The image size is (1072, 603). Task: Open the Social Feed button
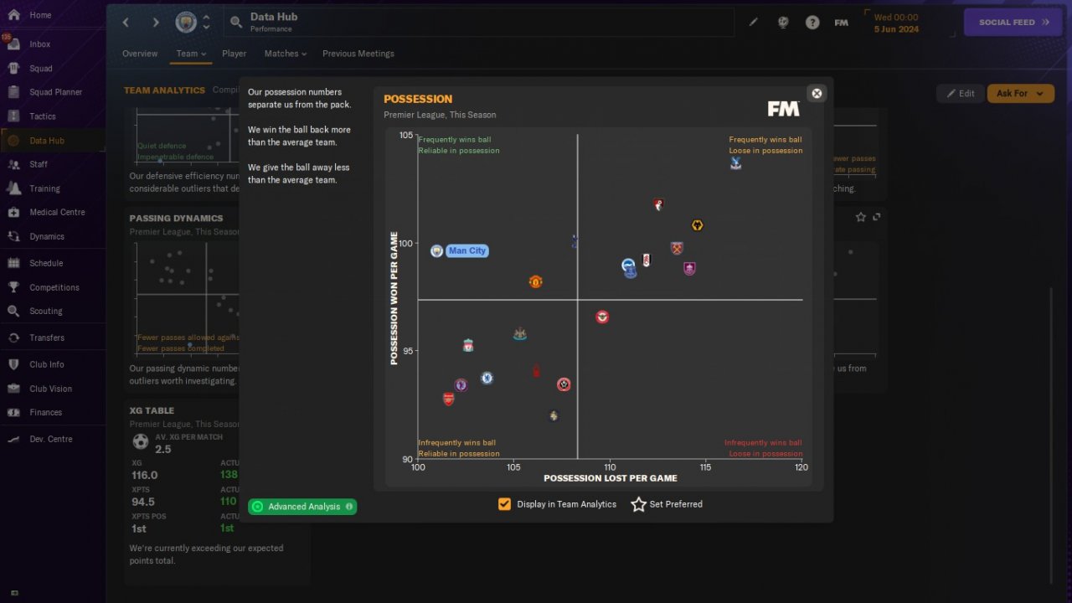click(1014, 23)
